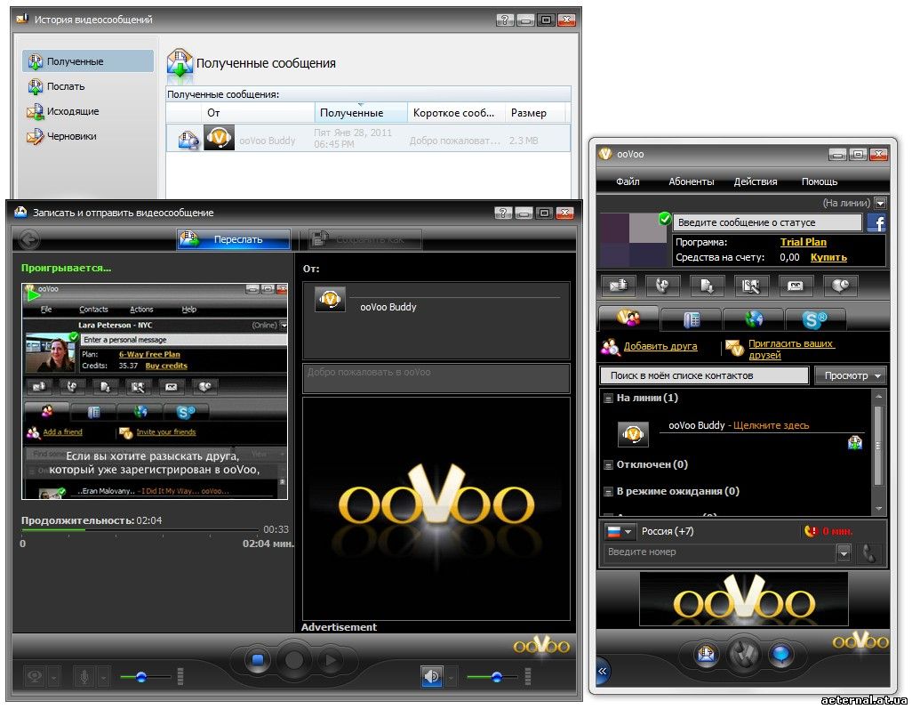Click the screen sharing icon in ooVoo toolbar
Viewport: 912px width, 709px height.
tap(751, 286)
